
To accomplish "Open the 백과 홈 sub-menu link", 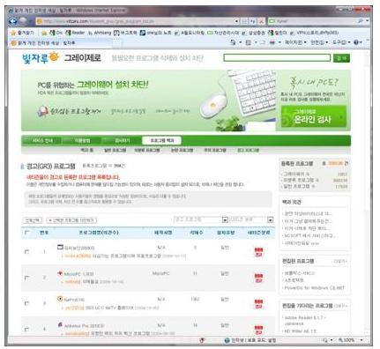I will (87, 150).
